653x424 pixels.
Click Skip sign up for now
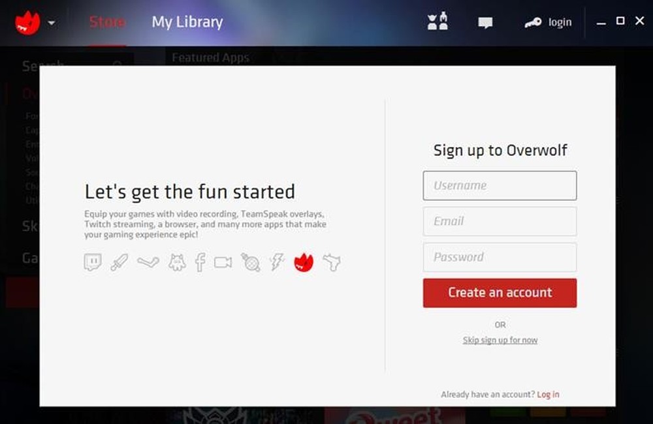click(500, 340)
